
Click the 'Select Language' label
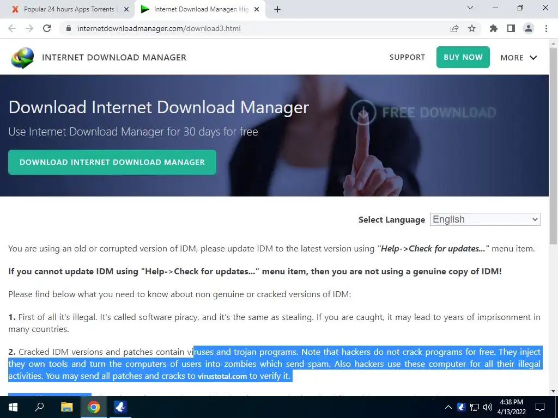tap(391, 220)
